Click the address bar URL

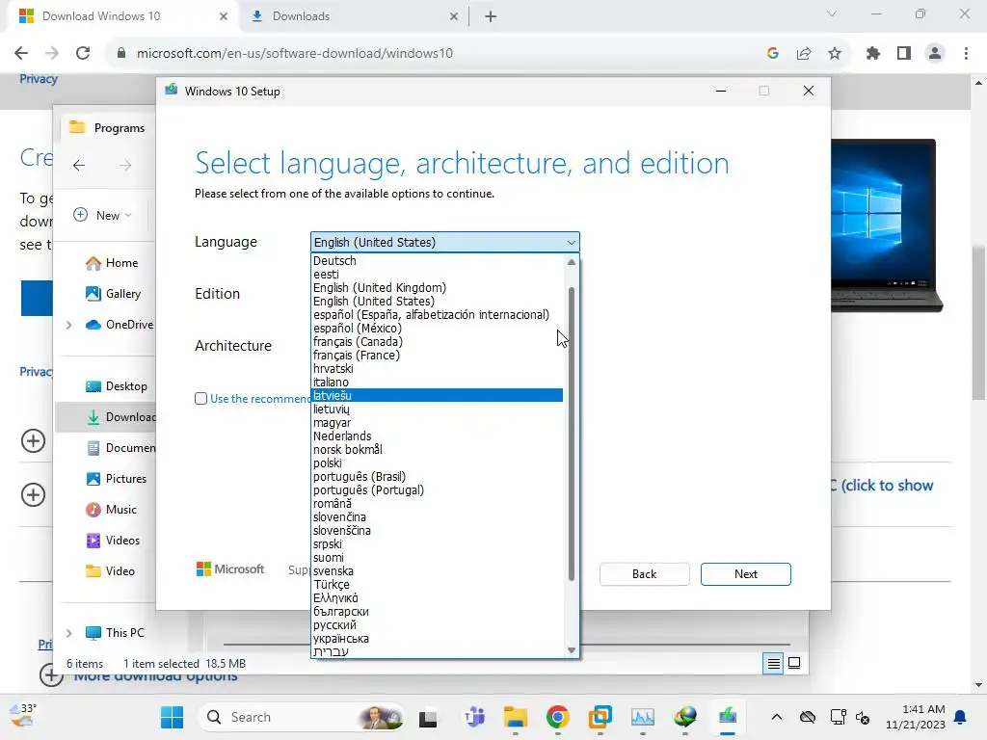coord(295,54)
